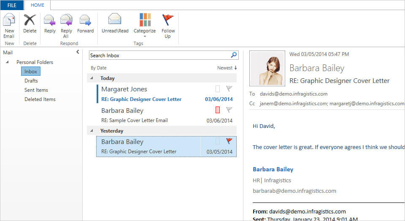405x221 pixels.
Task: Select the HOME ribbon tab
Action: pos(38,5)
